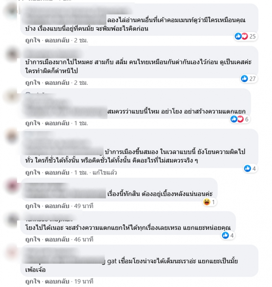Click the like icon with 27 reactions
Viewport: 272px width, 287px height.
(249, 79)
